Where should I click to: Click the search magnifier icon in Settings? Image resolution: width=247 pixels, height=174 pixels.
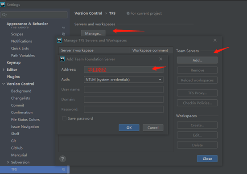[4, 15]
